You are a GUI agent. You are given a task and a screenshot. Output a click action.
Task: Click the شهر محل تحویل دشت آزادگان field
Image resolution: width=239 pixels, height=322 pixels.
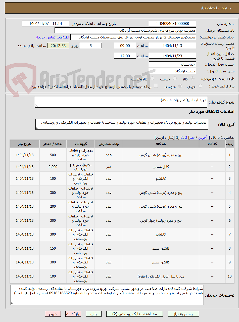[x=172, y=71]
